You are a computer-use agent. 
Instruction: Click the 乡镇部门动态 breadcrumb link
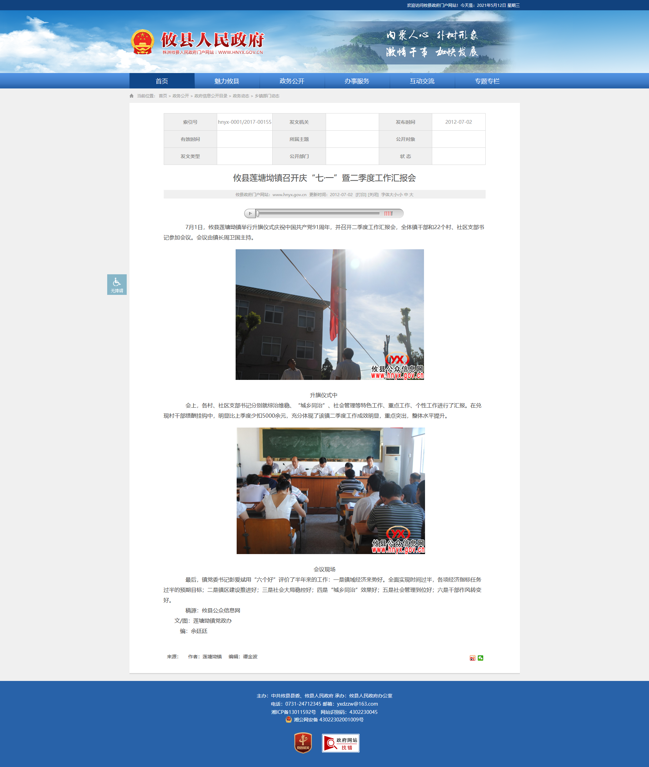(x=267, y=96)
